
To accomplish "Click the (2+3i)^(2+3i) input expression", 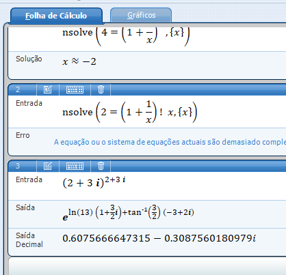I will pos(94,182).
